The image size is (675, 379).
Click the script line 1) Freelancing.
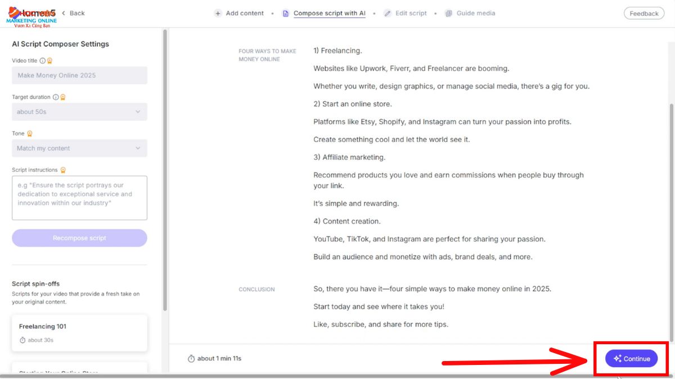tap(338, 51)
